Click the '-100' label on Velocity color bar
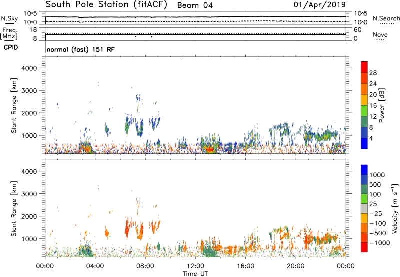The image size is (400, 277). pos(377,223)
